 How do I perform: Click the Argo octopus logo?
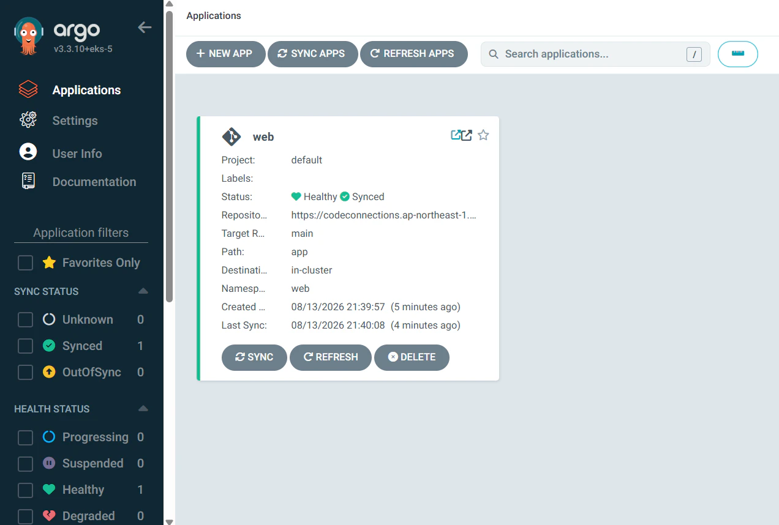pos(29,36)
